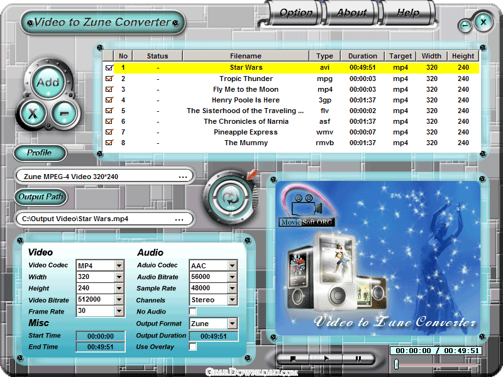The height and width of the screenshot is (377, 503).
Task: Expand the Width dropdown
Action: tap(119, 276)
